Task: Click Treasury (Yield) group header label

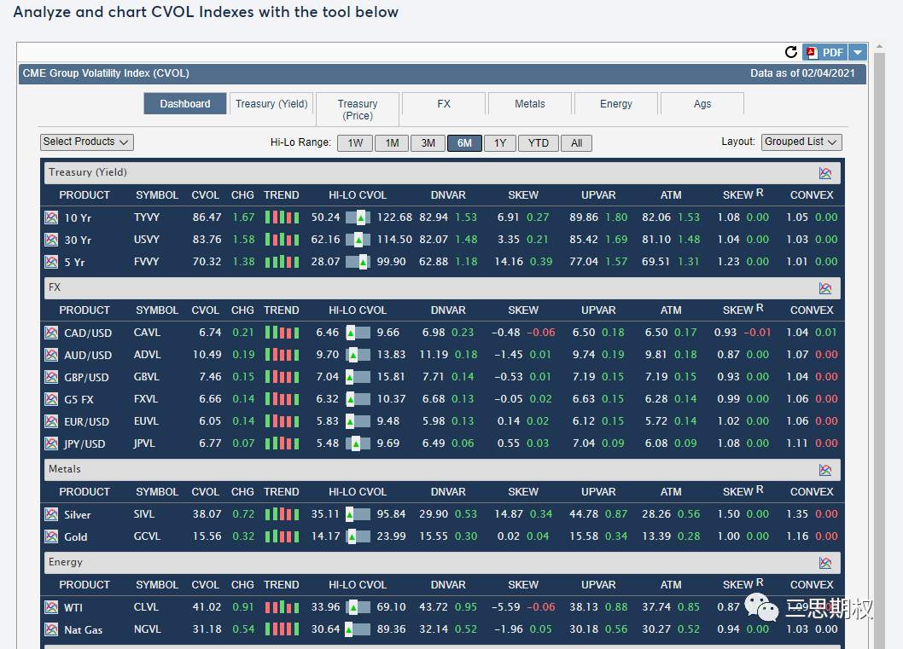Action: (x=88, y=172)
